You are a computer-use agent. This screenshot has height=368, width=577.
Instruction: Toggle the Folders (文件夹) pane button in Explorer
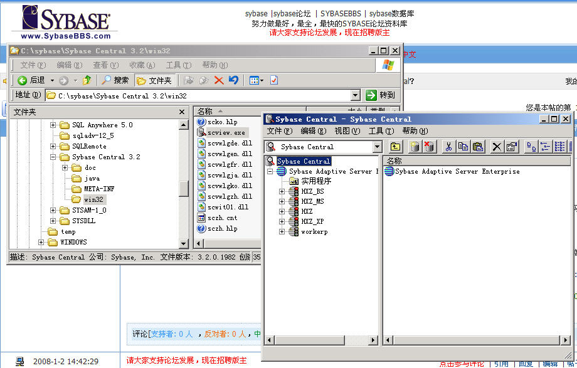[154, 80]
